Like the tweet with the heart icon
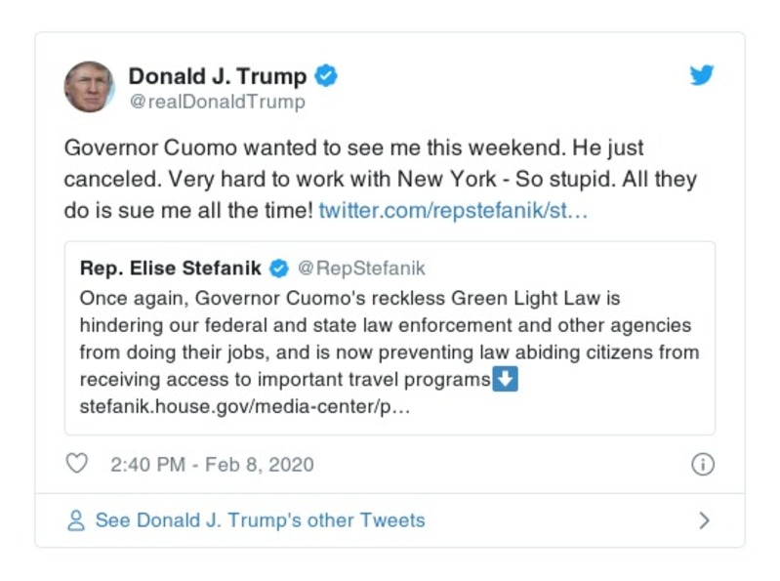Viewport: 780px width, 581px height. point(76,464)
